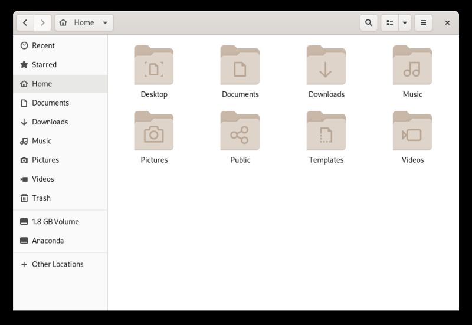Viewport: 472px width, 325px height.
Task: Go forward with the forward arrow button
Action: [x=42, y=22]
